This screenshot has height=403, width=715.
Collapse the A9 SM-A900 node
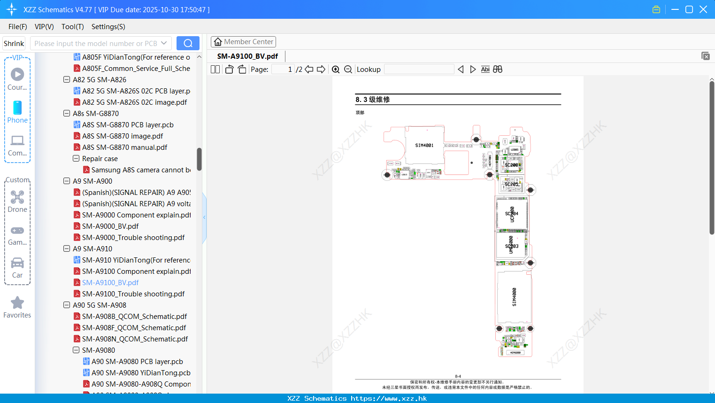[67, 181]
